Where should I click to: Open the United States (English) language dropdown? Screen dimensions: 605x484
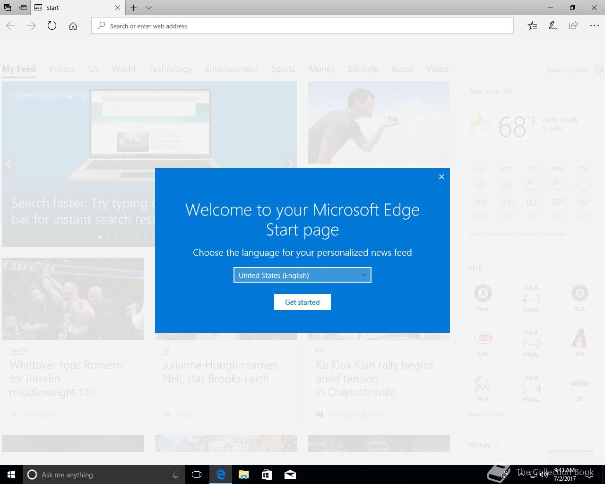tap(302, 275)
